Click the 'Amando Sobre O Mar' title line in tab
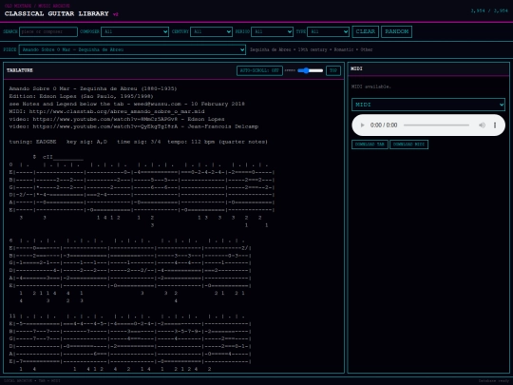The height and width of the screenshot is (385, 513). pyautogui.click(x=93, y=88)
